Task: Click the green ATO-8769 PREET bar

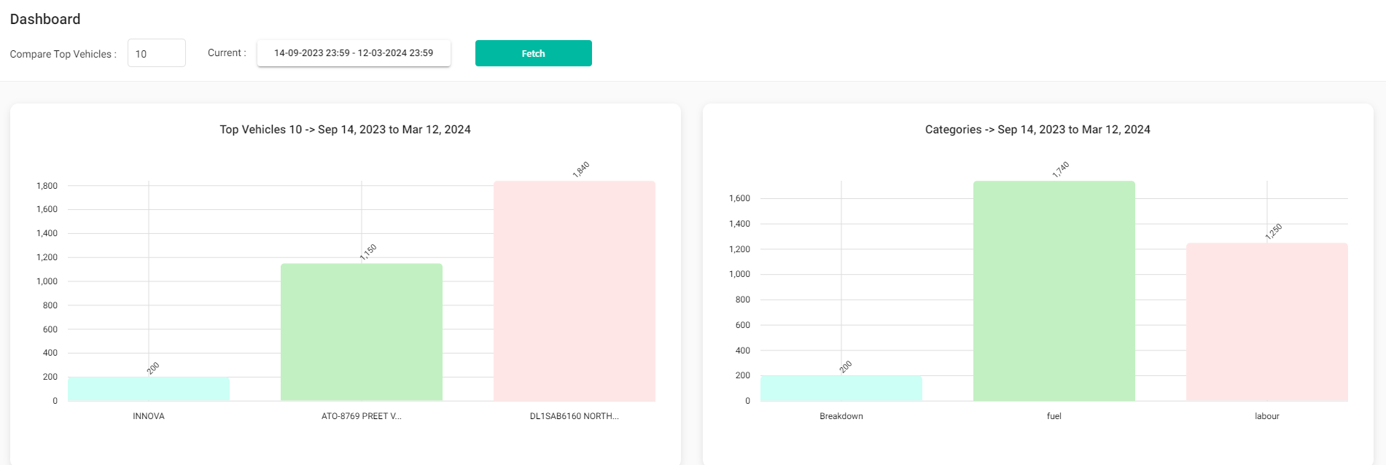Action: [x=362, y=332]
